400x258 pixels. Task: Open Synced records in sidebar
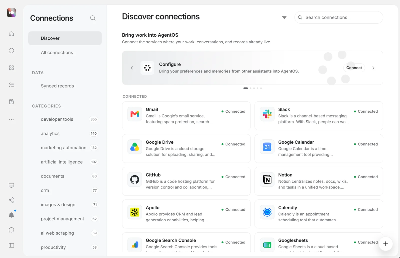click(x=65, y=86)
